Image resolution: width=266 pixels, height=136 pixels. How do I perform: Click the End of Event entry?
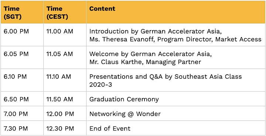[110, 128]
